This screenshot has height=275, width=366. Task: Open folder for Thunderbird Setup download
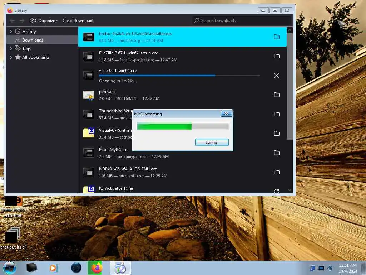pos(277,114)
